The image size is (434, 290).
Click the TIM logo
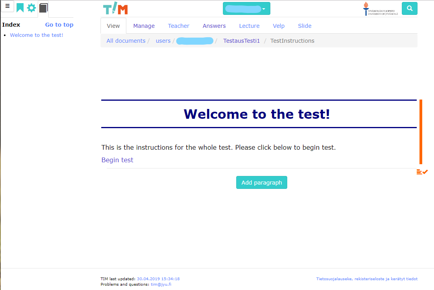115,8
